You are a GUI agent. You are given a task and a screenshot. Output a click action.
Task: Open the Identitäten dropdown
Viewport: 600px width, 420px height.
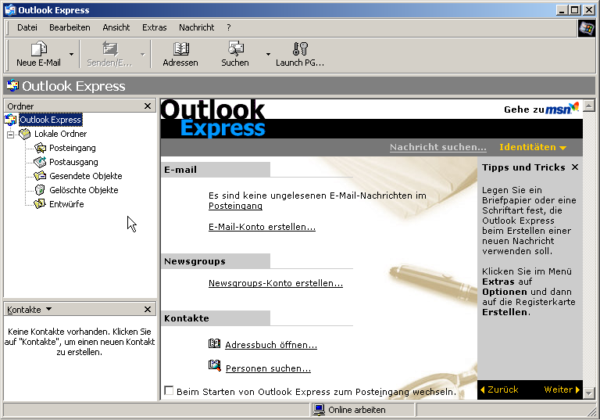coord(533,147)
